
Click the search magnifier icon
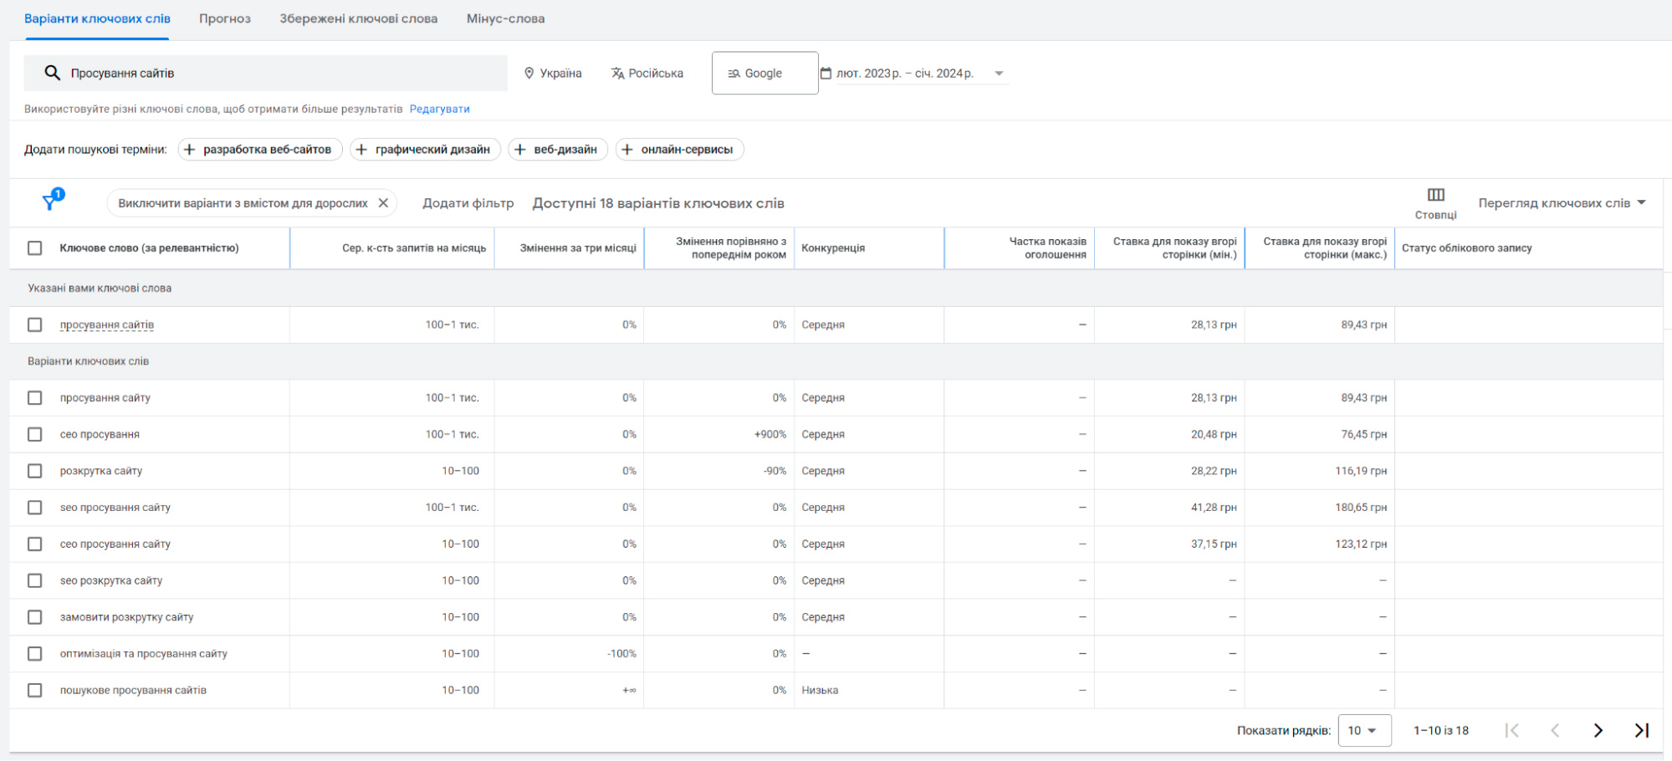(52, 73)
